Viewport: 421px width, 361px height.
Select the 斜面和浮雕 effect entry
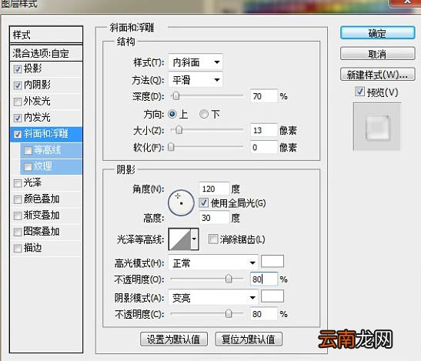point(46,134)
